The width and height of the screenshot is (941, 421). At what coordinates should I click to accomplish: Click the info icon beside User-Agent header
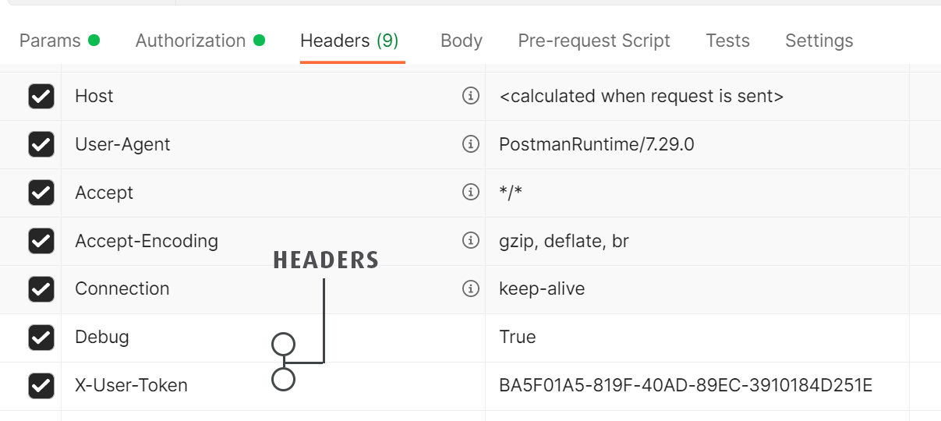(x=470, y=144)
